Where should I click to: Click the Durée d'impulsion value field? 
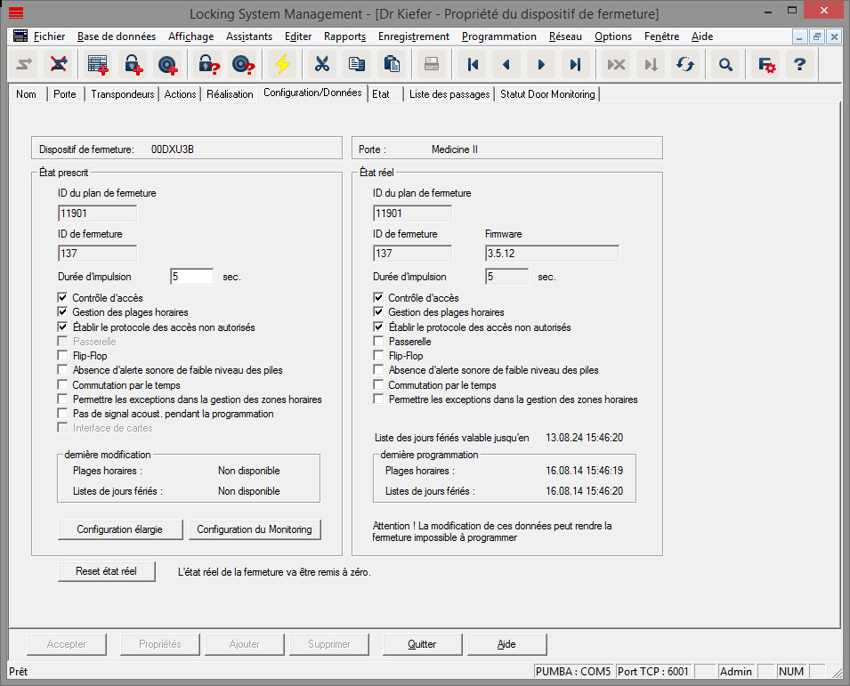pyautogui.click(x=191, y=277)
